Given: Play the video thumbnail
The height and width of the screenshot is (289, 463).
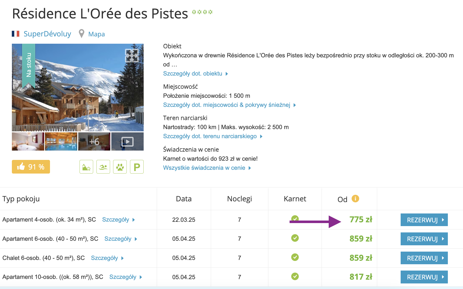Looking at the screenshot, I should coord(127,141).
